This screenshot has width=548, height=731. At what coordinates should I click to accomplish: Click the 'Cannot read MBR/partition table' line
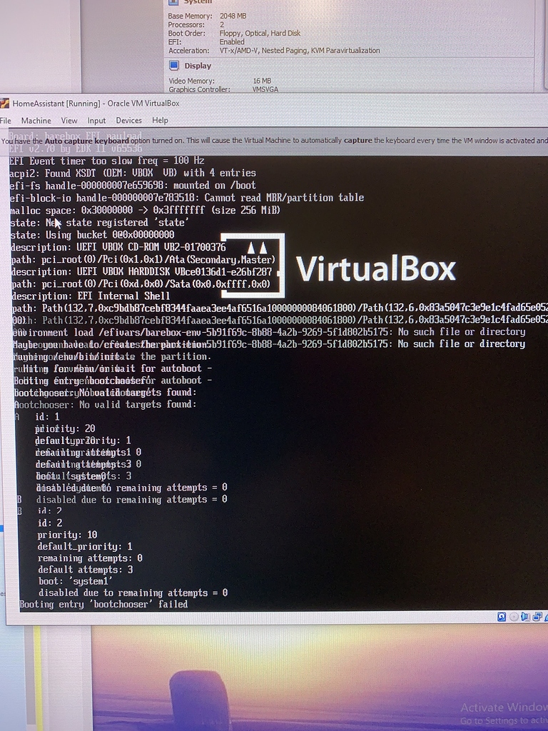[x=187, y=198]
